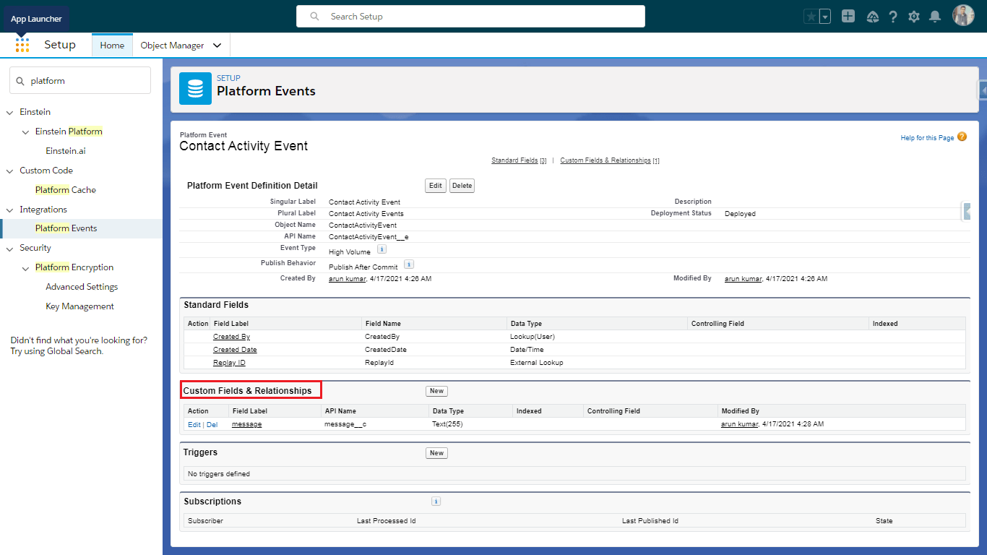Click the Help for this Page link
Screen dimensions: 987x555
927,138
